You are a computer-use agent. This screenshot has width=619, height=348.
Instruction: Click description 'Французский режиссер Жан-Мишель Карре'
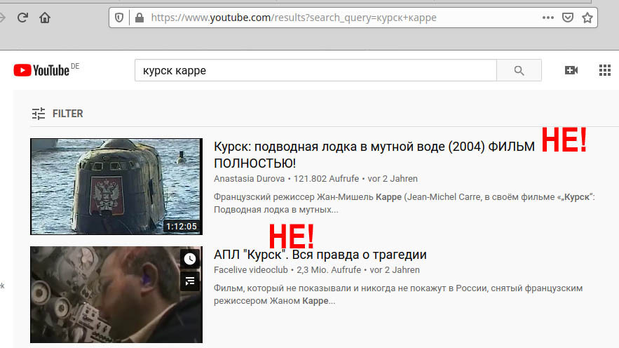coord(404,203)
